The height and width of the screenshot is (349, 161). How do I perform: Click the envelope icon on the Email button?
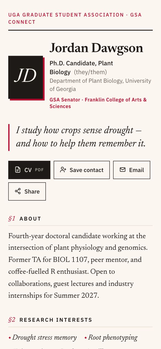tap(123, 170)
